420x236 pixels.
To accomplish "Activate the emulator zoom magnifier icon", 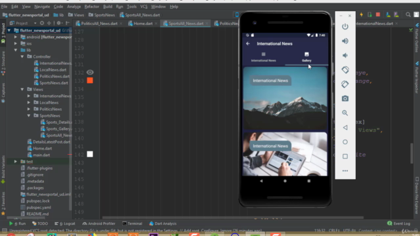I will [345, 113].
